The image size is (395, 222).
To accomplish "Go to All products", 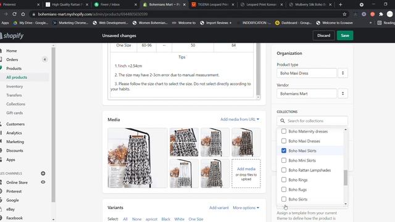I will (x=17, y=77).
